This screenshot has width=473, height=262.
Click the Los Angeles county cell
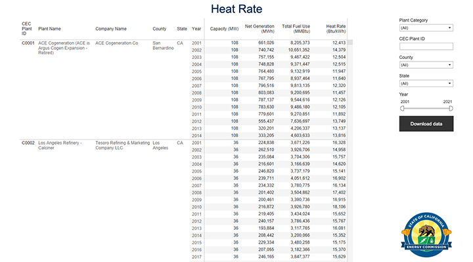click(x=160, y=145)
